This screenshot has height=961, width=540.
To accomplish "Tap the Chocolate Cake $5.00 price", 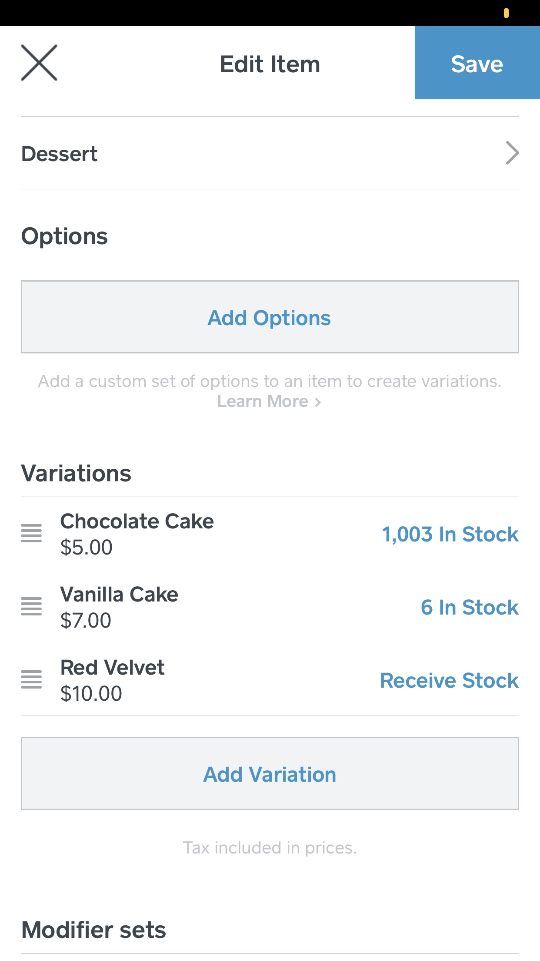I will pos(87,548).
